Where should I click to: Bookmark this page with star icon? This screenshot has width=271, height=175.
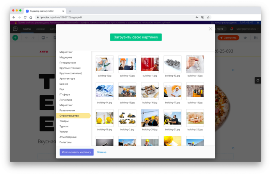[x=208, y=17]
